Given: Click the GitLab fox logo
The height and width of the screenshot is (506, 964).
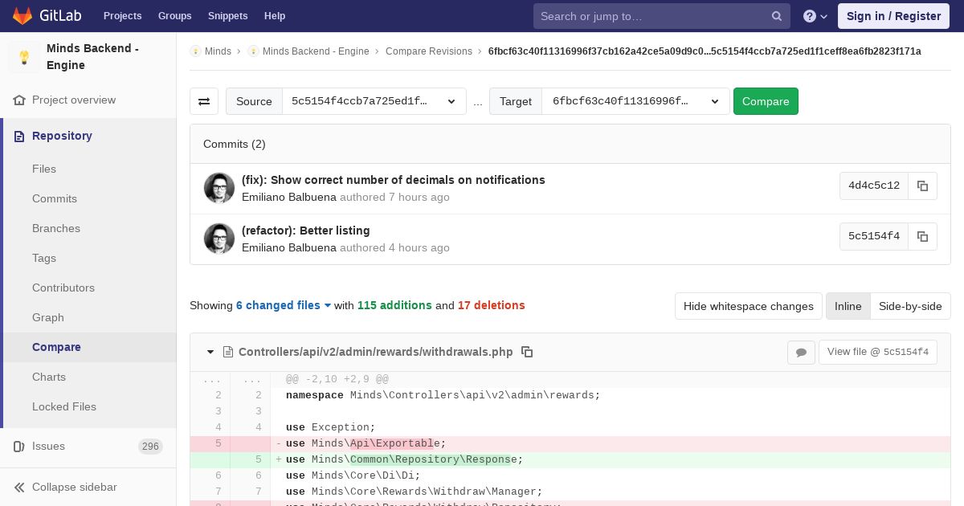Looking at the screenshot, I should [x=22, y=15].
